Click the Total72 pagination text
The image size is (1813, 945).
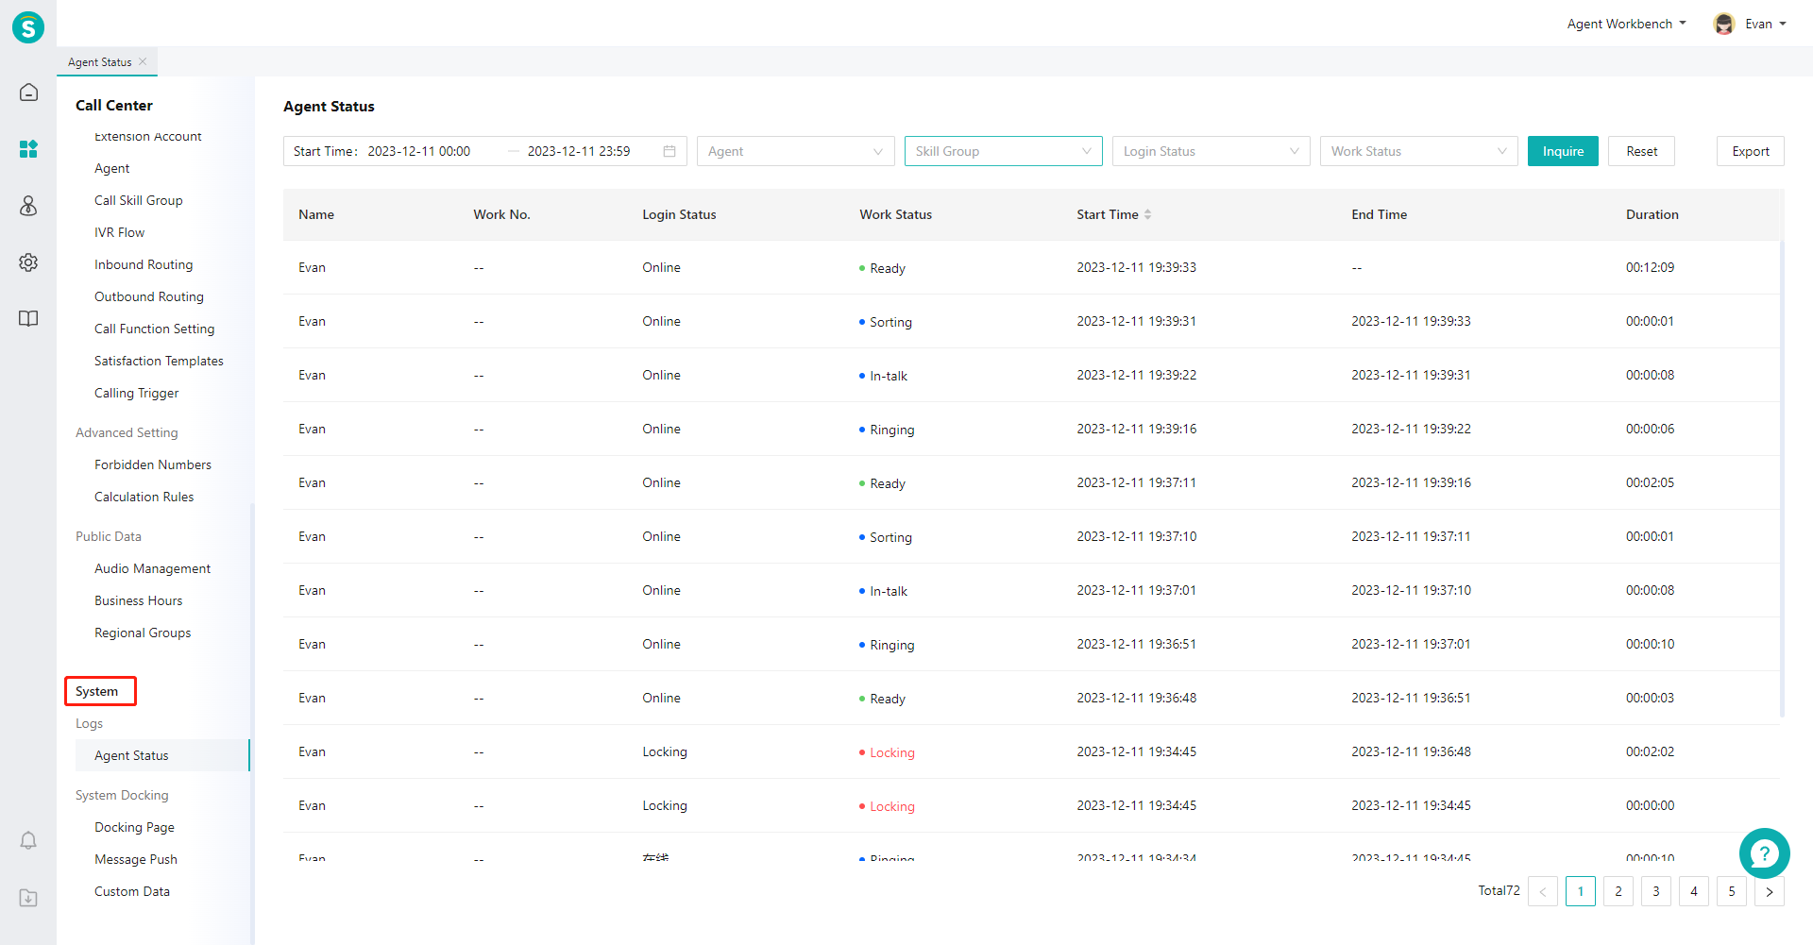(1499, 890)
